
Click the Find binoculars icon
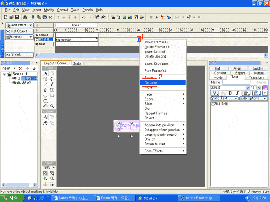point(25,17)
